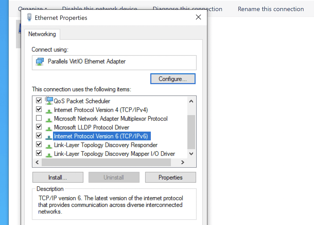Uncheck Microsoft LLDP Protocol Driver checkbox
Screen dimensions: 314x225
tap(39, 127)
